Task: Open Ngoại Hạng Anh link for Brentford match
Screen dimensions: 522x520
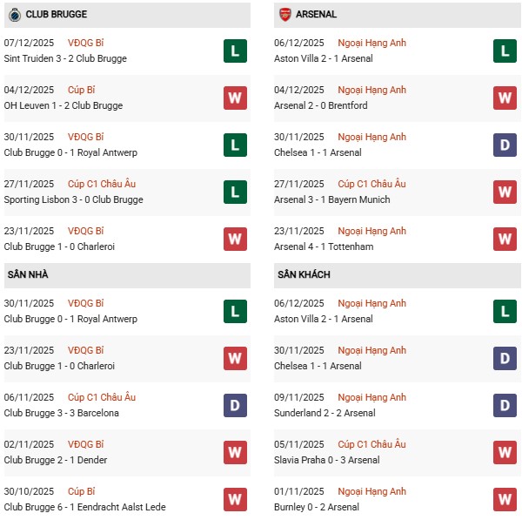Action: click(371, 90)
